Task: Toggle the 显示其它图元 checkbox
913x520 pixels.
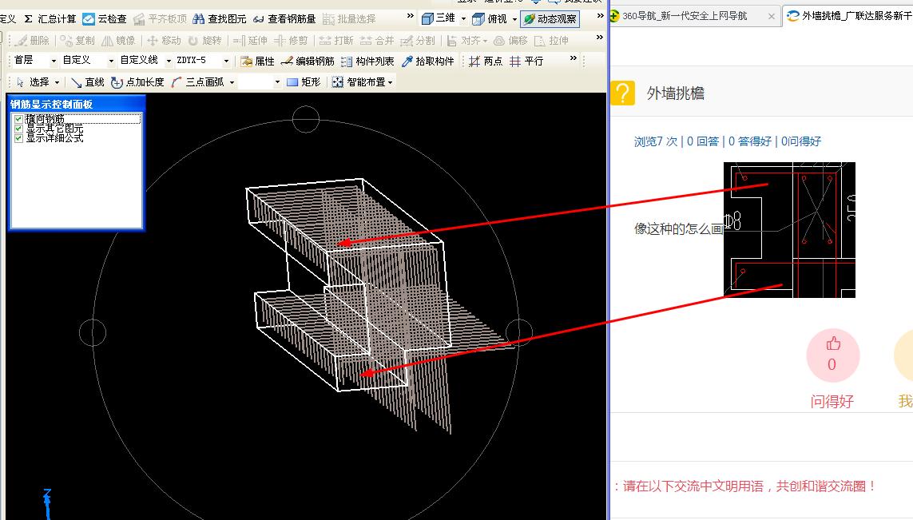Action: pos(18,129)
